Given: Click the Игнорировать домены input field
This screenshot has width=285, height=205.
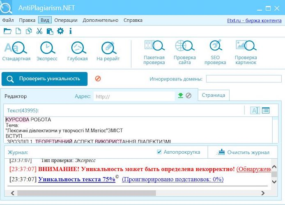Looking at the screenshot, I should click(x=244, y=79).
